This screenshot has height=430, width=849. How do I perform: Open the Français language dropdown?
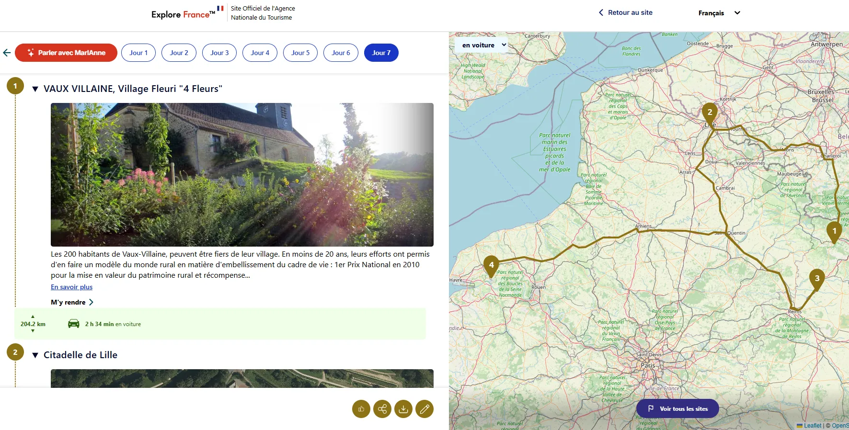[719, 13]
